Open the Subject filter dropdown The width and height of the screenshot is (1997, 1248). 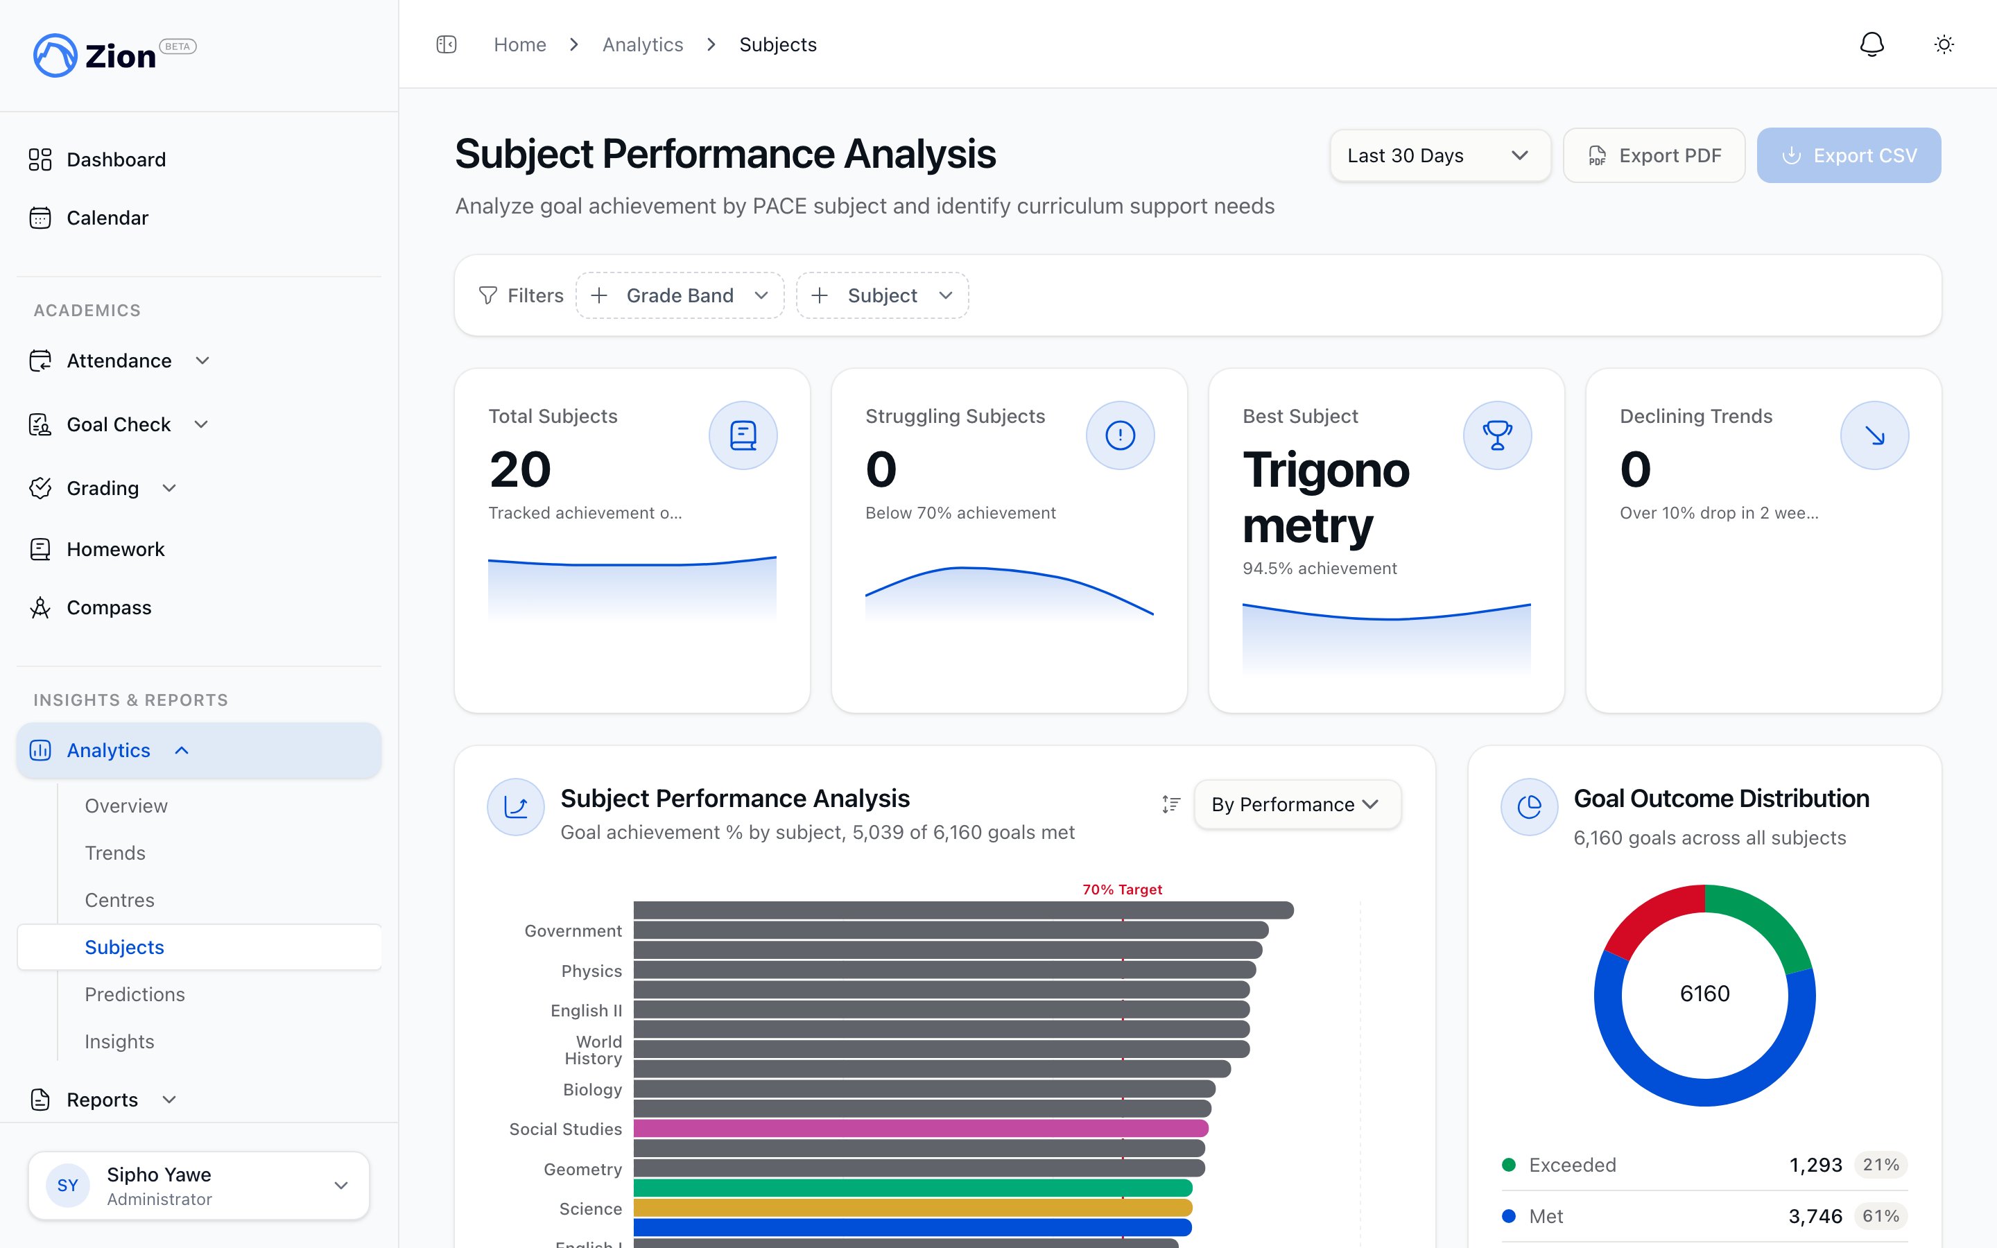[882, 295]
